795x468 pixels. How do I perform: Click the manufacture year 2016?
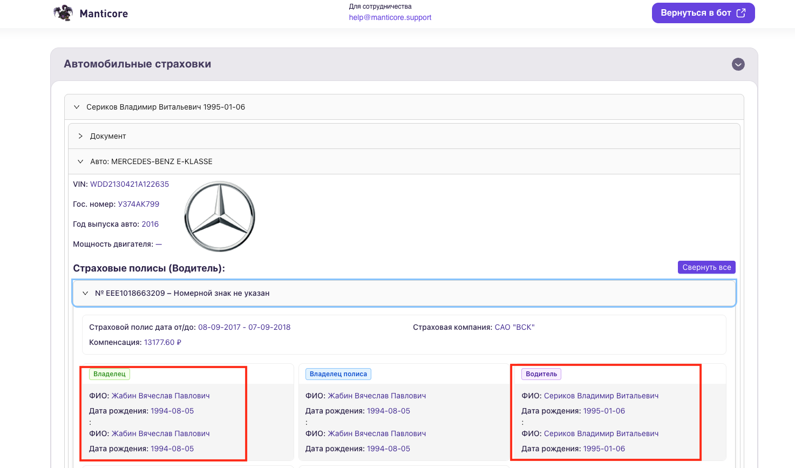tap(150, 224)
